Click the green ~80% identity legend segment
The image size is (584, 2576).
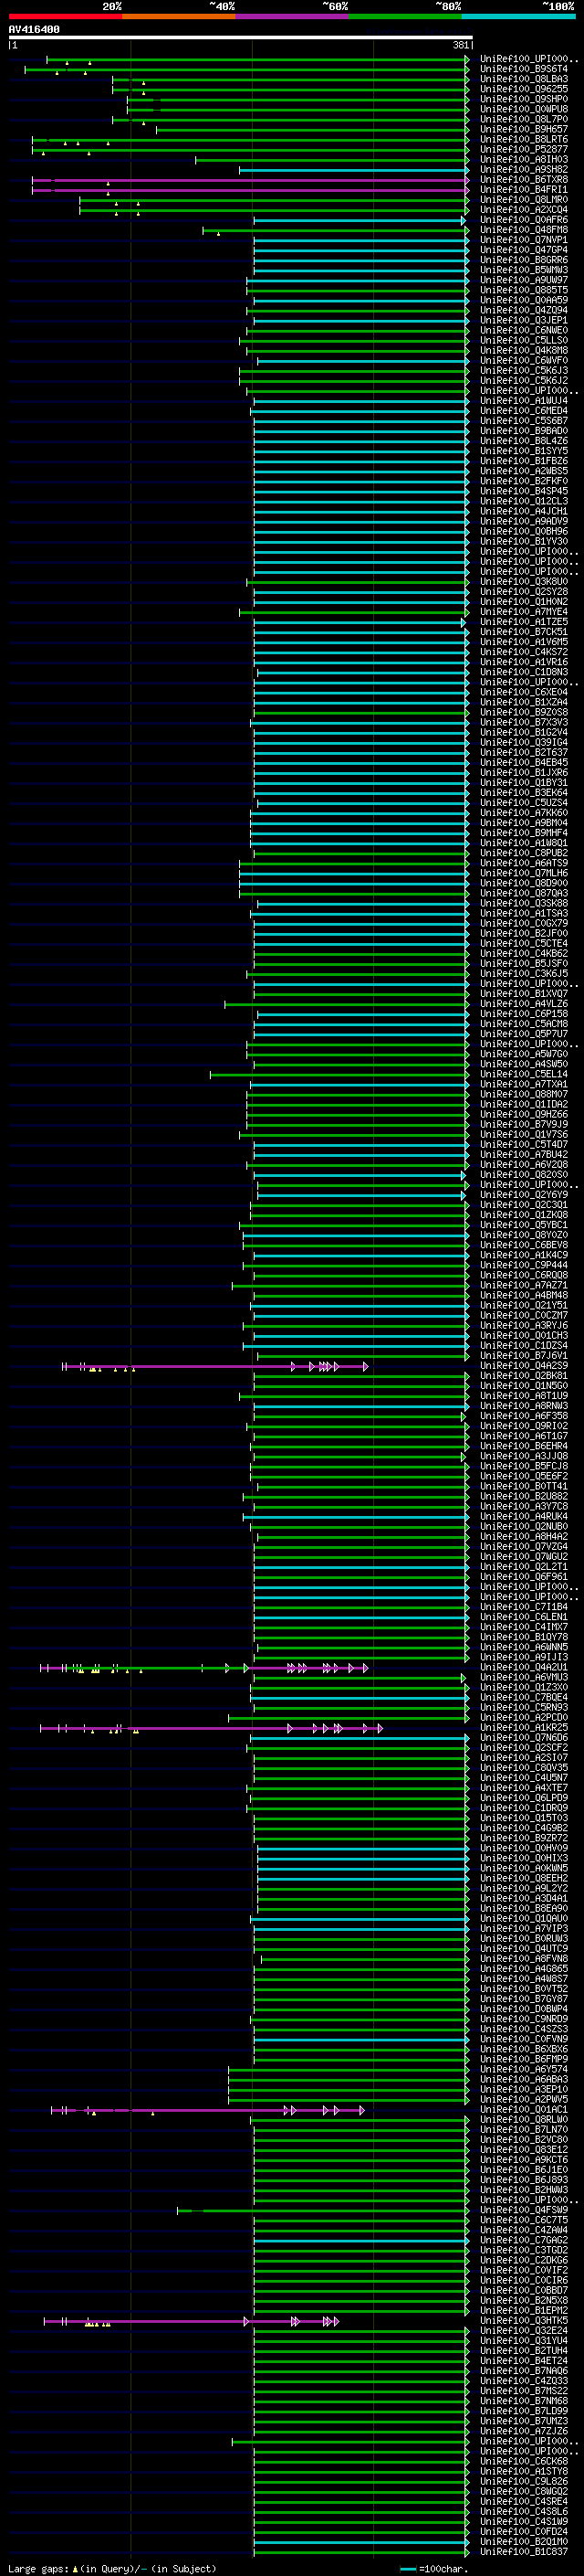(405, 16)
